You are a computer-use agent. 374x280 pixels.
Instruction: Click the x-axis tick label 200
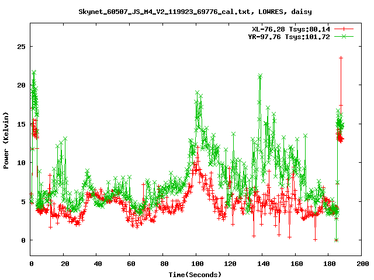click(362, 264)
